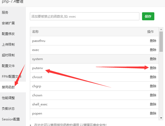Select the chown name cell
The width and height of the screenshot is (165, 126).
[x=37, y=95]
